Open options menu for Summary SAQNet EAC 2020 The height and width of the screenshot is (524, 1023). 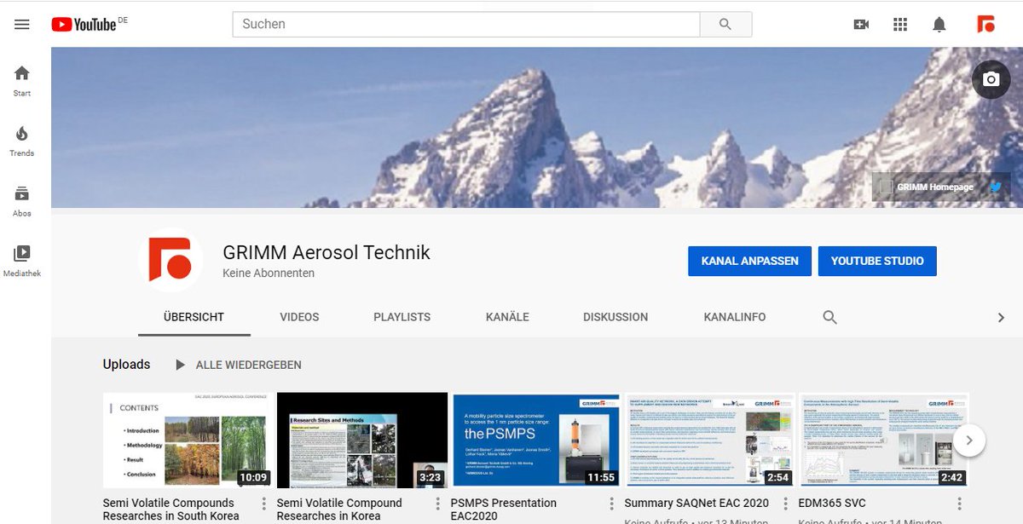coord(786,503)
